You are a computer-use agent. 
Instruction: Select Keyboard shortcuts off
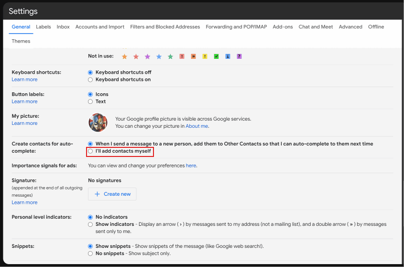tap(90, 72)
